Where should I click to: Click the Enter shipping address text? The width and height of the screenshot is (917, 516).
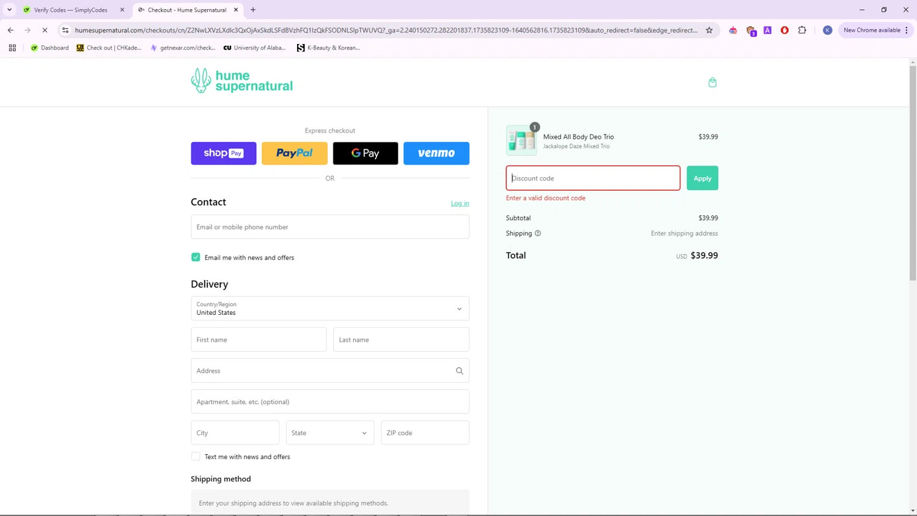(684, 234)
